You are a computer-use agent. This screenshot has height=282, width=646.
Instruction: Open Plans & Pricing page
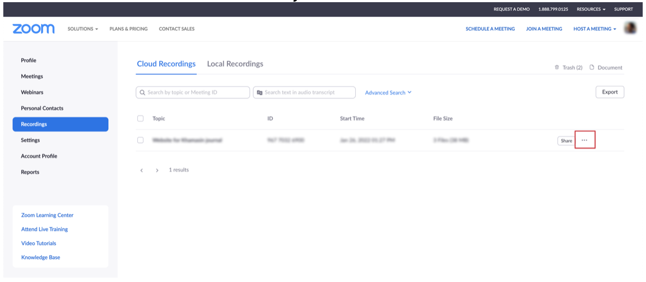(x=128, y=29)
